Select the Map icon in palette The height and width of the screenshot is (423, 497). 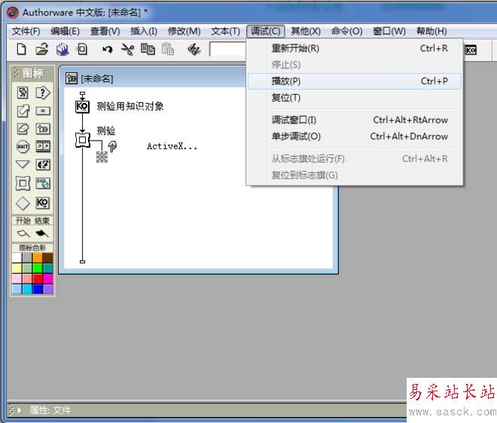(x=43, y=129)
